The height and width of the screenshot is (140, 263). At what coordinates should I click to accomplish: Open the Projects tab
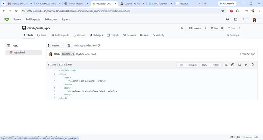pos(113,35)
